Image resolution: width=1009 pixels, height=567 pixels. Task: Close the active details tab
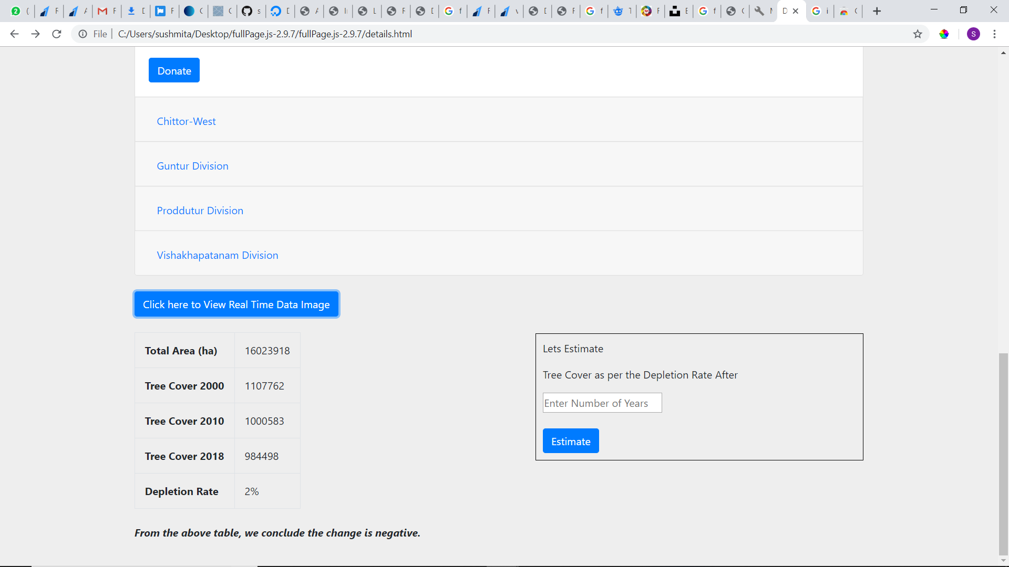pos(796,11)
